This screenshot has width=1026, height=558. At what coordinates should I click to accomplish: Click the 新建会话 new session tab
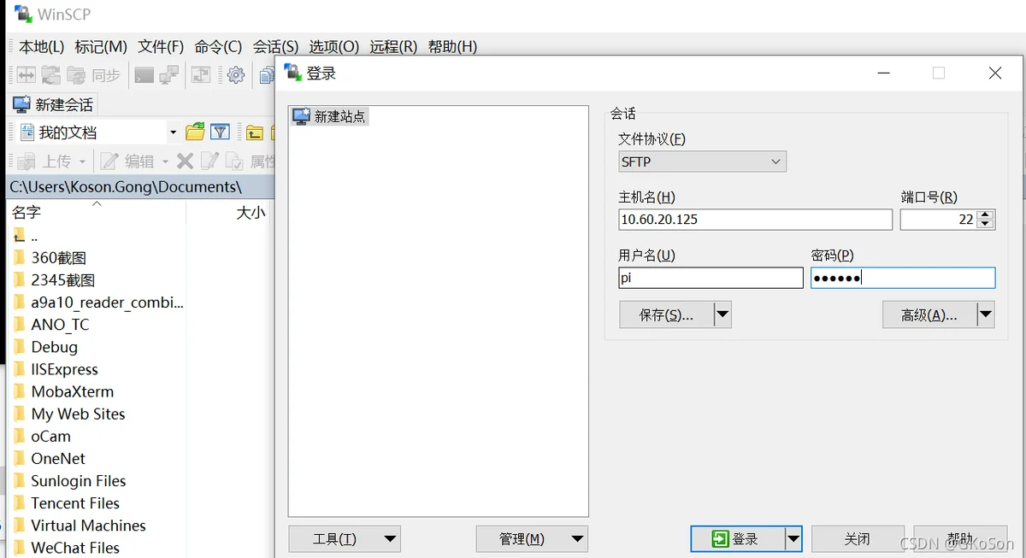point(52,104)
